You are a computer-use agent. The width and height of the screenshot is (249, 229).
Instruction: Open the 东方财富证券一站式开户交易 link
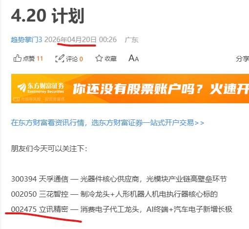(107, 123)
